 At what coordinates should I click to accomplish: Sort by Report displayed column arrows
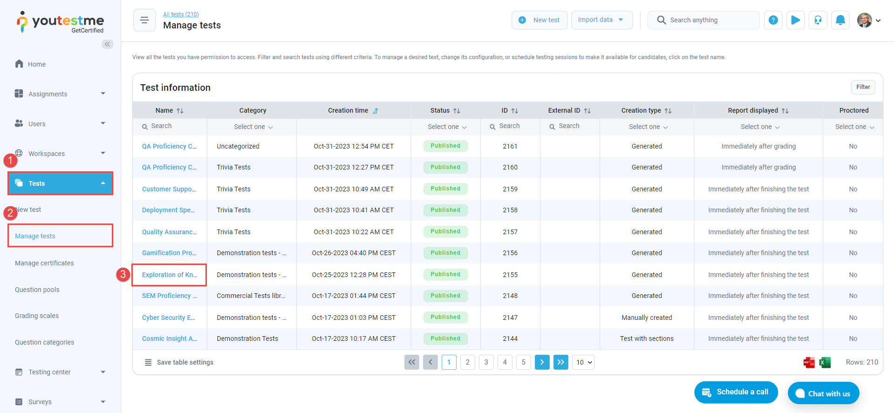785,111
